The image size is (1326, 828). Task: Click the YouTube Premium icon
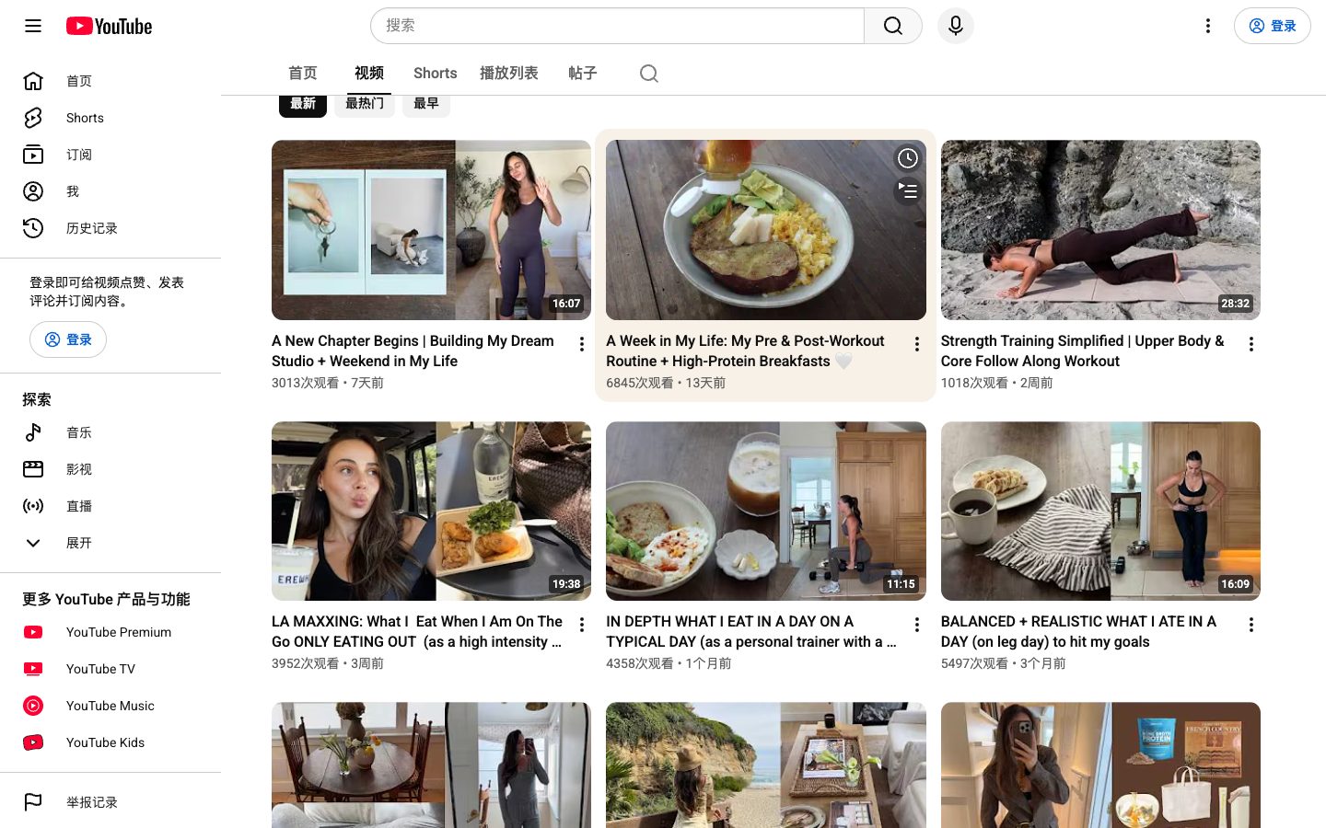33,632
